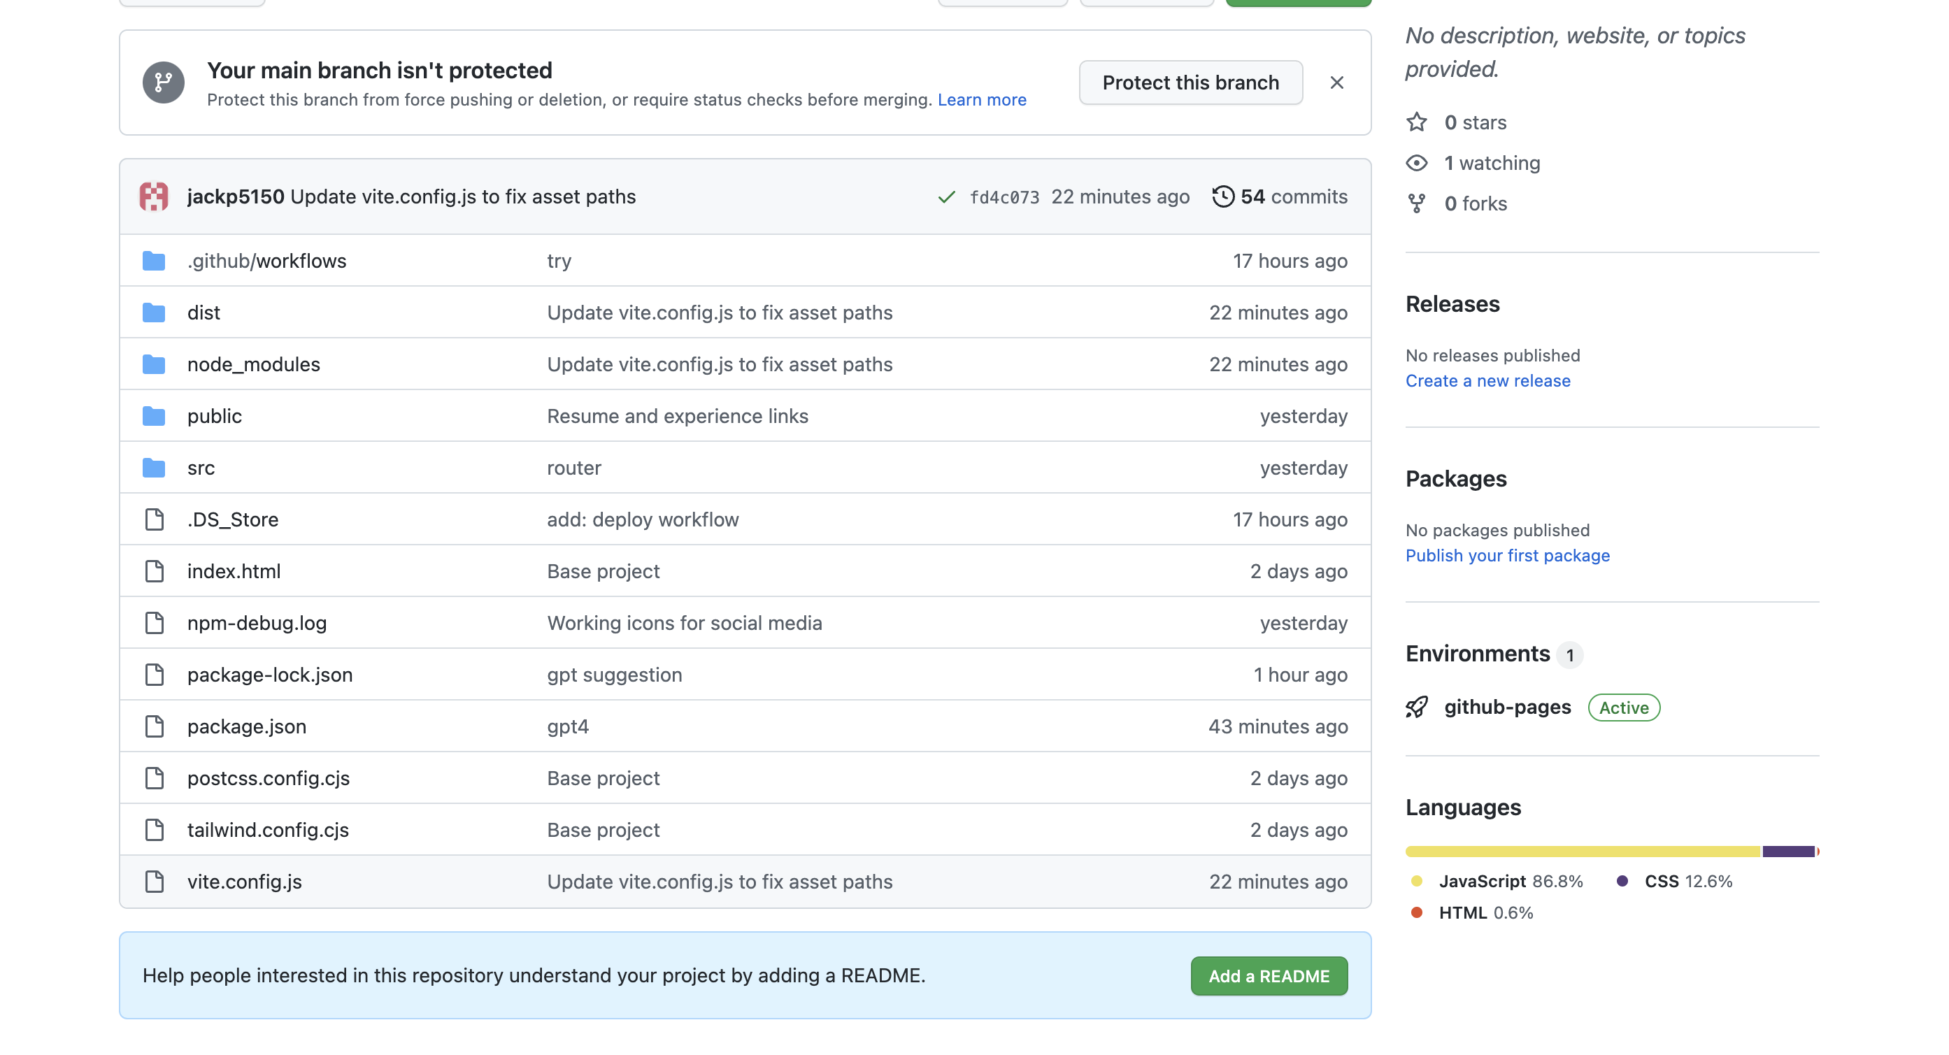Screen dimensions: 1949x1055
Task: Open the .github/workflows folder
Action: [266, 261]
